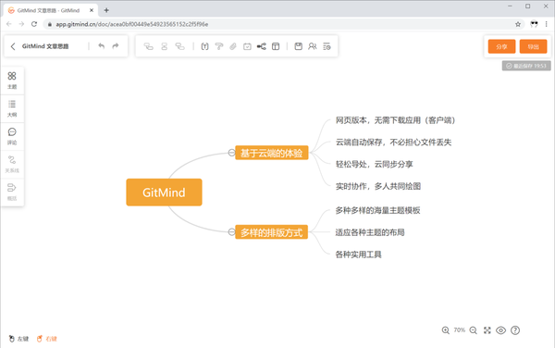Click the document title GitMind 文章思路
Screen dimensions: 555x348
click(x=45, y=46)
